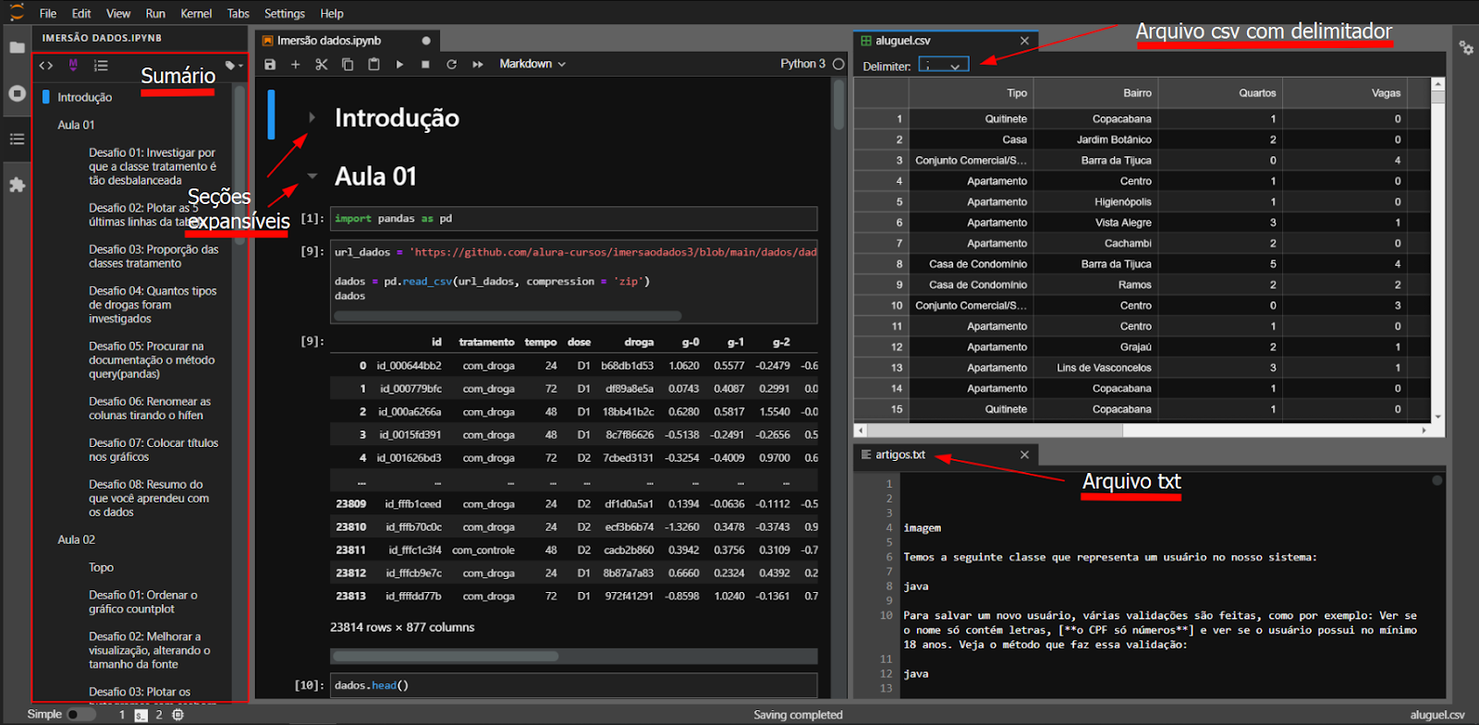Open the Help menu

click(x=332, y=13)
